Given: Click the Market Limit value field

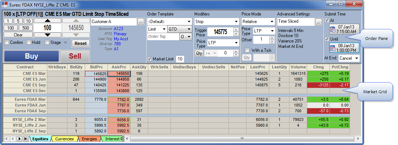Looking at the screenshot, I should (180, 59).
